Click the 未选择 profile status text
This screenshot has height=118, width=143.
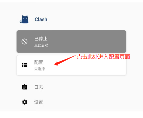40,69
